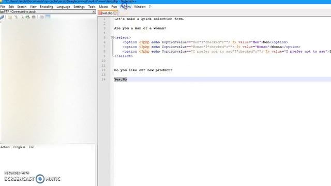
Task: Open the Macro menu
Action: pos(103,7)
